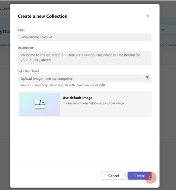Click the collection basket icon in default image
Screen dimensions: 176x190
40,104
